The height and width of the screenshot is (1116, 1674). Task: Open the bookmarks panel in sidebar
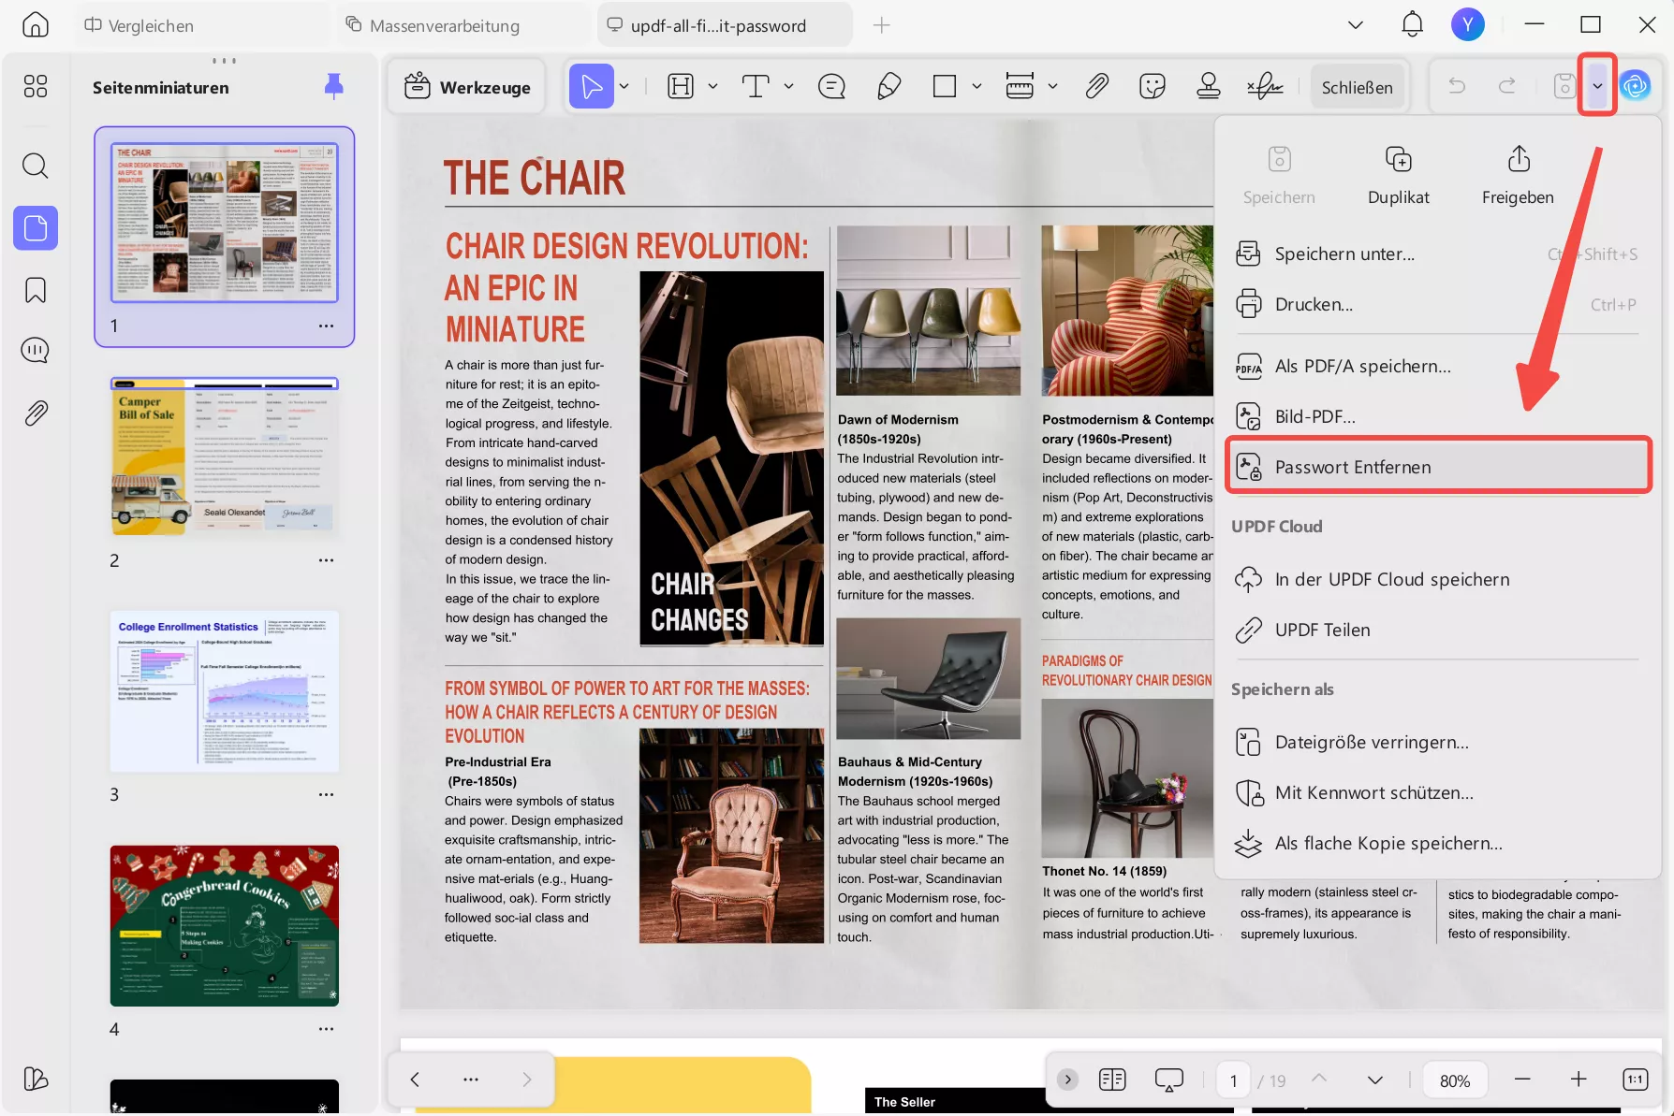pyautogui.click(x=36, y=290)
